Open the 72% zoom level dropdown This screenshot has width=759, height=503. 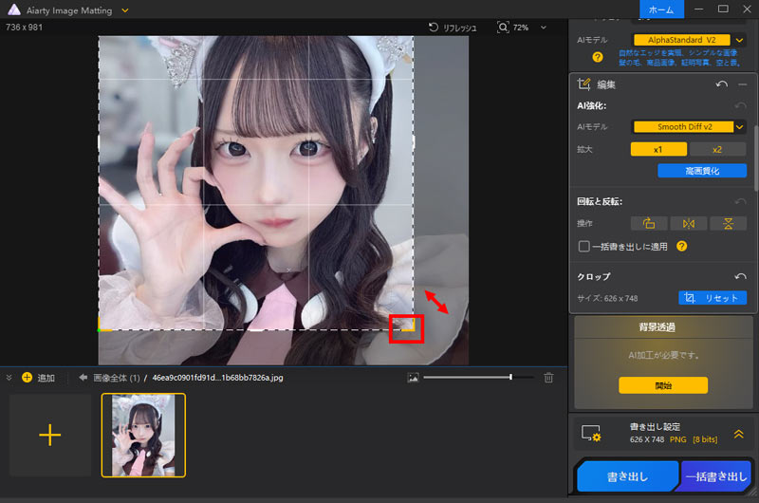point(544,28)
